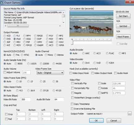Enable the Horizontally Flip filter
This screenshot has height=125, width=134.
coord(72,88)
